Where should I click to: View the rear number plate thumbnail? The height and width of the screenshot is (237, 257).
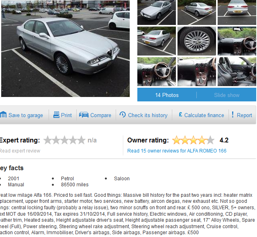tap(237, 12)
